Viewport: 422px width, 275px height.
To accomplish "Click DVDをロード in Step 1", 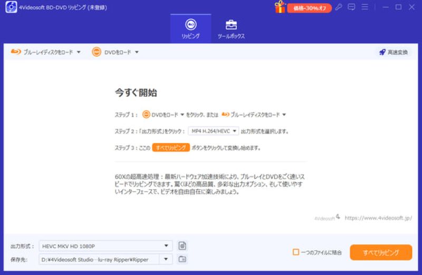I will tap(160, 115).
